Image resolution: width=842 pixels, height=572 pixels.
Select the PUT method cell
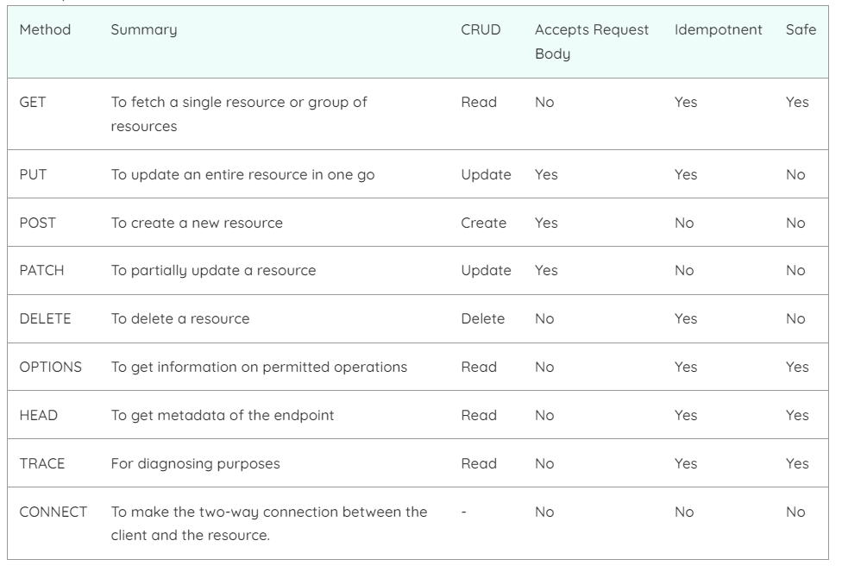(34, 174)
